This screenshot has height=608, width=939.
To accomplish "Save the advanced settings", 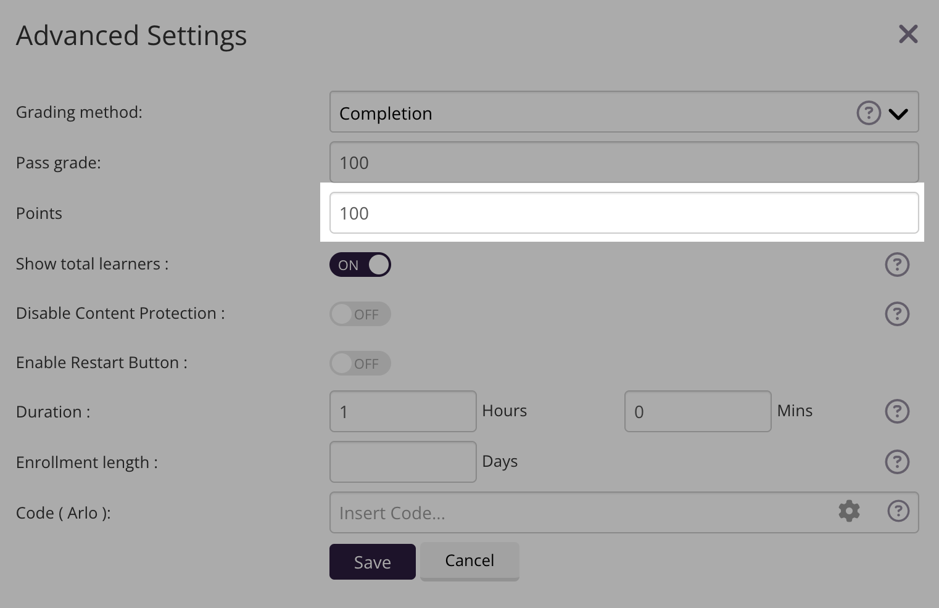I will pyautogui.click(x=372, y=562).
